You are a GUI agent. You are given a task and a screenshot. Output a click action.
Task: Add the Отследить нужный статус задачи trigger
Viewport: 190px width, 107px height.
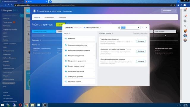click(141, 51)
